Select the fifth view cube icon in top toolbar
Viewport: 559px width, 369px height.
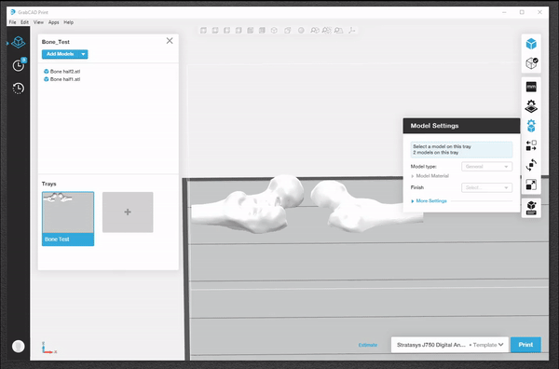251,31
